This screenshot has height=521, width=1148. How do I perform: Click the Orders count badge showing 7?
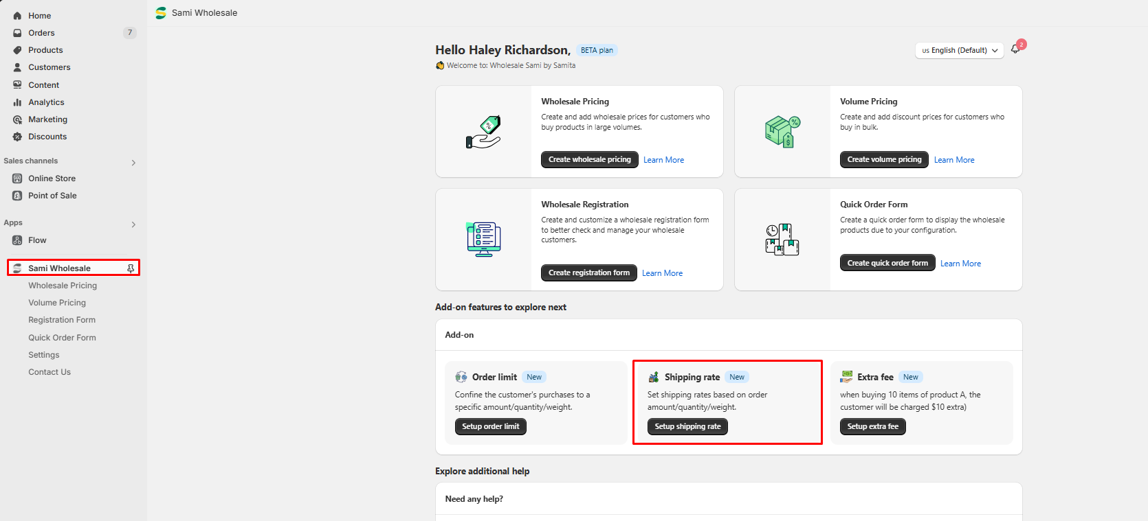coord(130,33)
